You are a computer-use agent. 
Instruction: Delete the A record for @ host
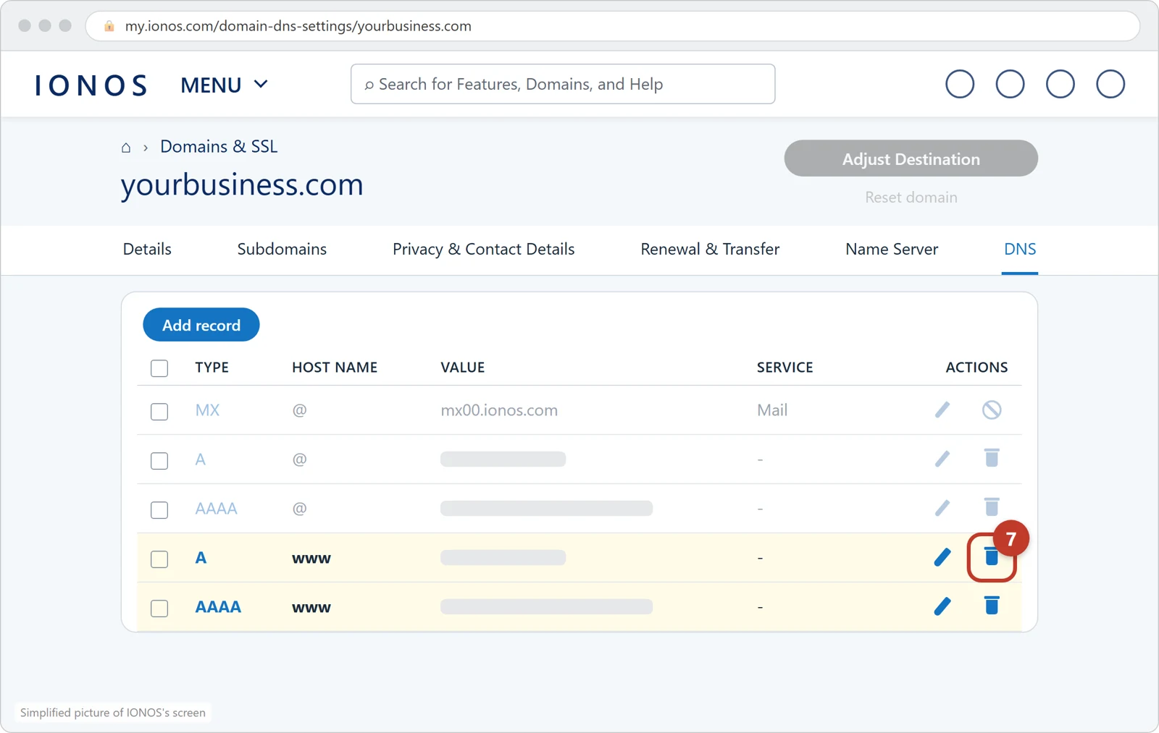[992, 458]
